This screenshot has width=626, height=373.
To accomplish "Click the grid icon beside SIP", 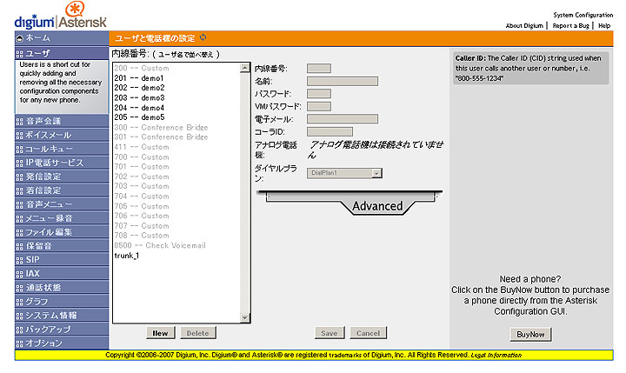I will click(x=19, y=260).
